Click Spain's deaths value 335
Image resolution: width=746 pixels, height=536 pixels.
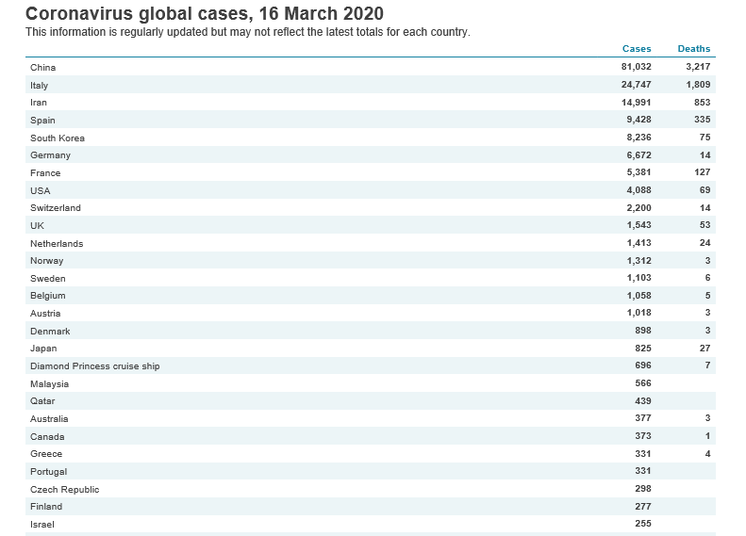click(x=703, y=120)
